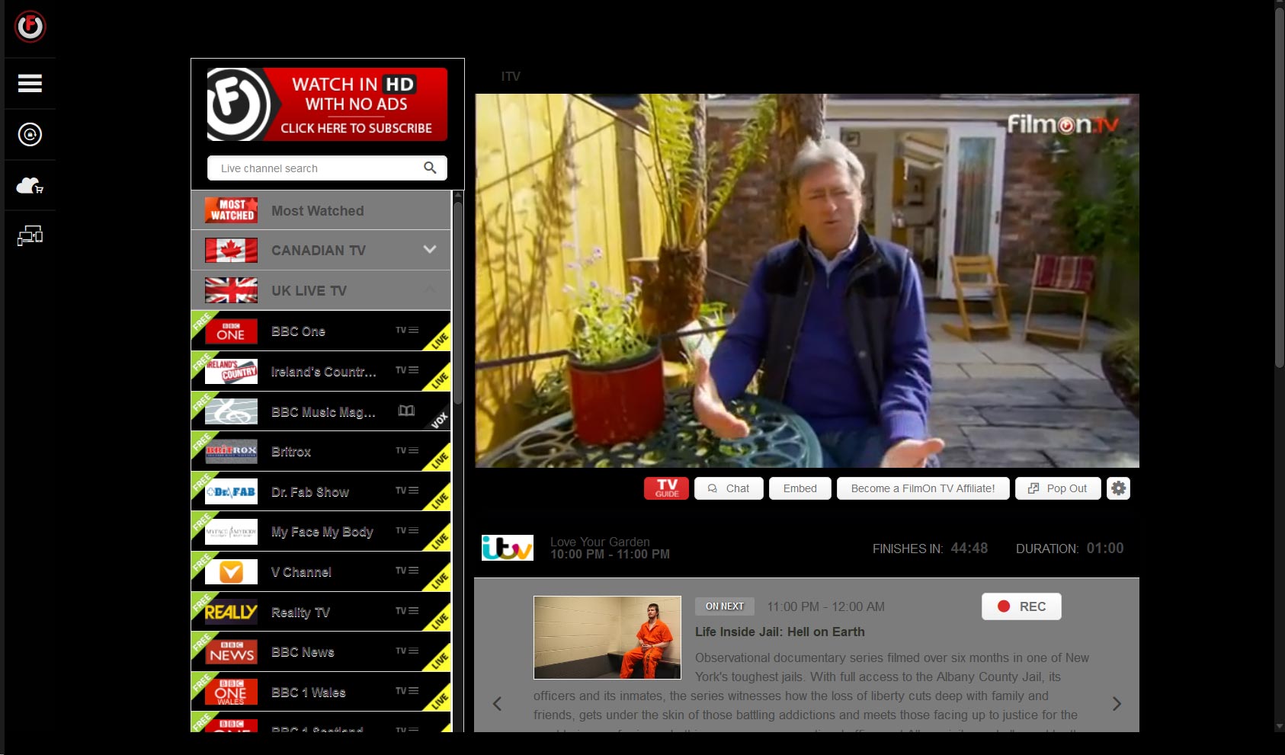The width and height of the screenshot is (1285, 755).
Task: Click the Pop Out button
Action: 1058,488
